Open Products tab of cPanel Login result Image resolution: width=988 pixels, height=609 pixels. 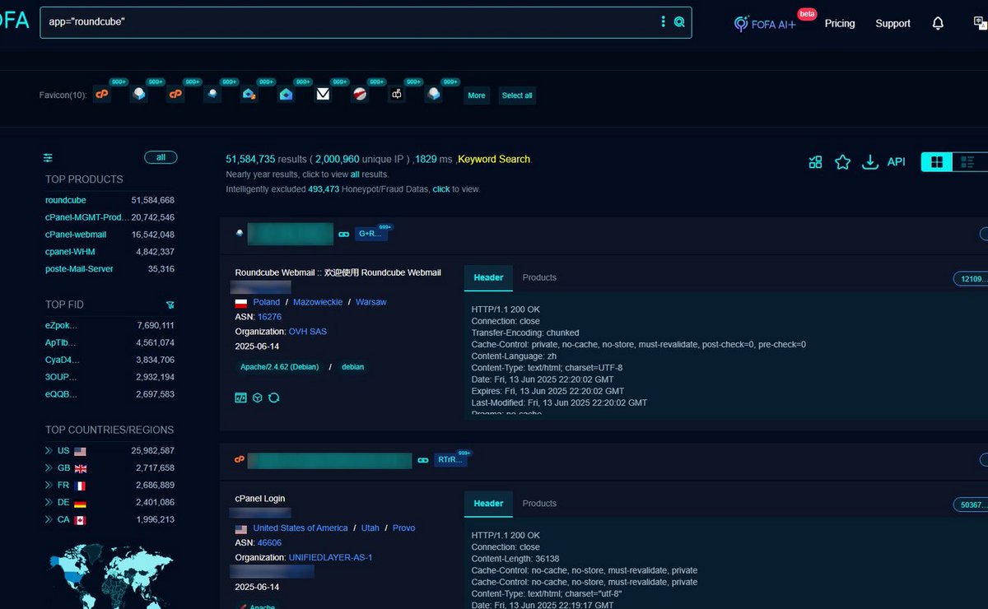click(x=539, y=503)
